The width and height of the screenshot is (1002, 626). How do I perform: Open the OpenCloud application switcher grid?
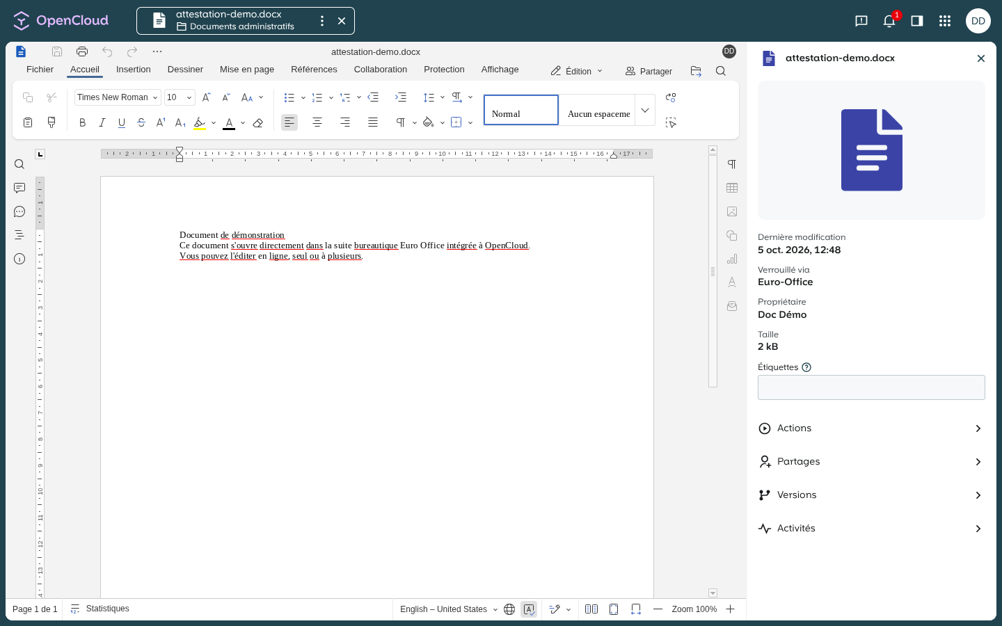945,21
